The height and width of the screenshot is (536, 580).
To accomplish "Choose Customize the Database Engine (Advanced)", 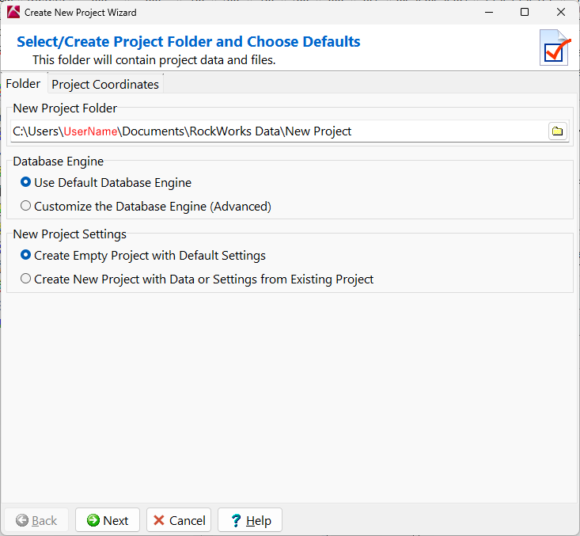I will 26,206.
